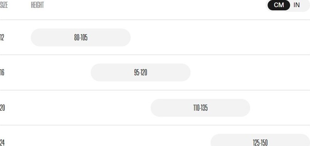Click the SIZE column header
The width and height of the screenshot is (310, 146).
(x=4, y=5)
